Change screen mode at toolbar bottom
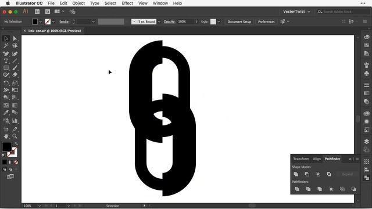The image size is (372, 209). pos(10,176)
